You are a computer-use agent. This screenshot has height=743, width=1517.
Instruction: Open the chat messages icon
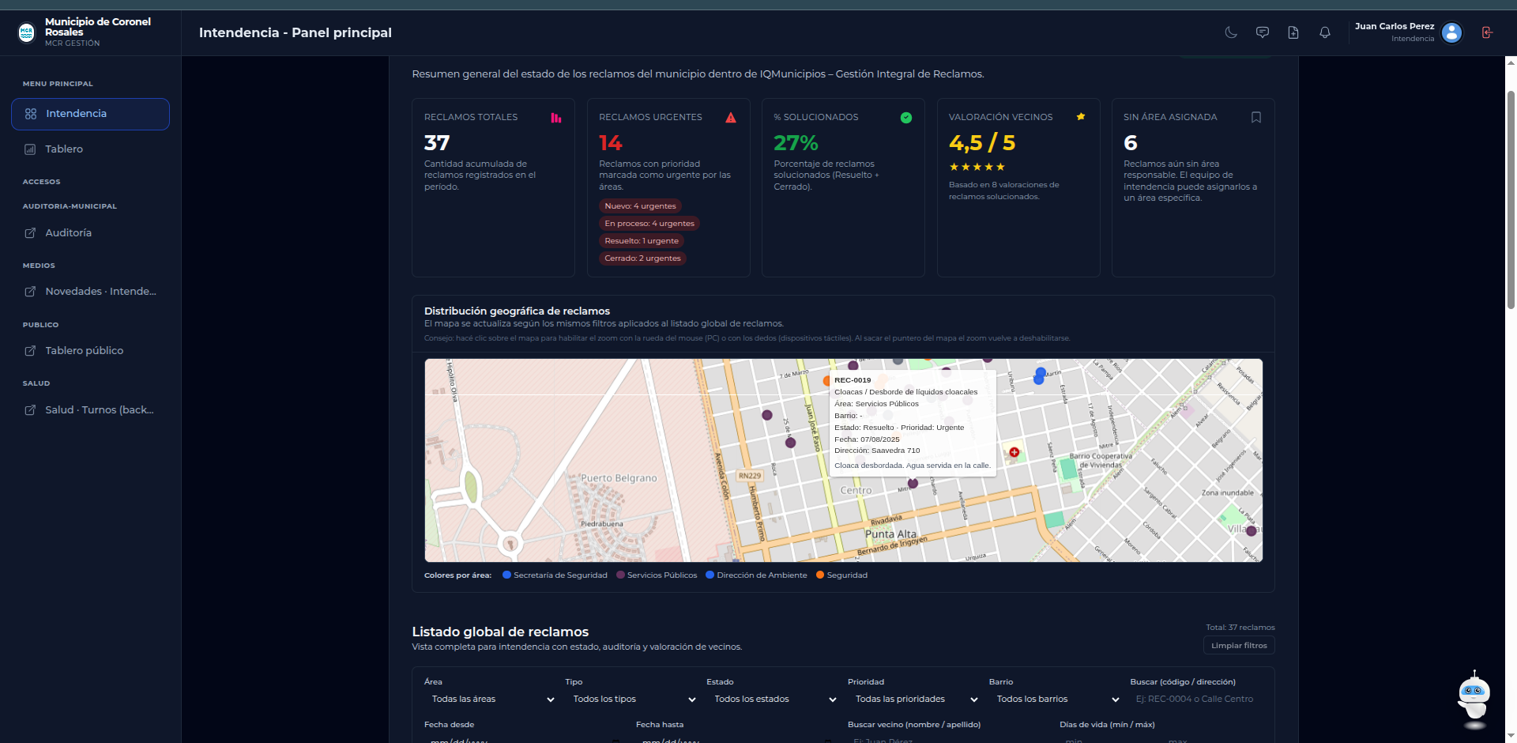tap(1262, 32)
